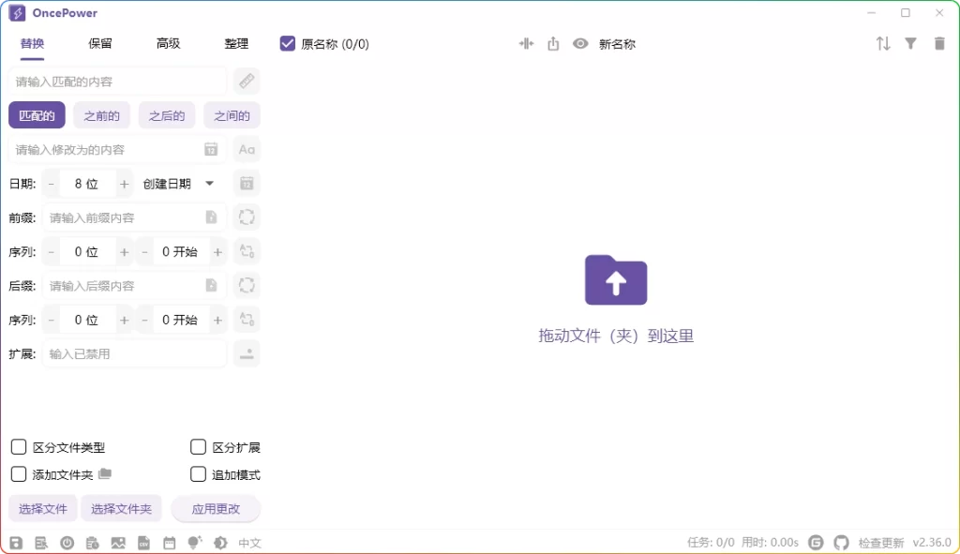Viewport: 960px width, 554px height.
Task: Click the calendar icon in the status bar
Action: 169,542
